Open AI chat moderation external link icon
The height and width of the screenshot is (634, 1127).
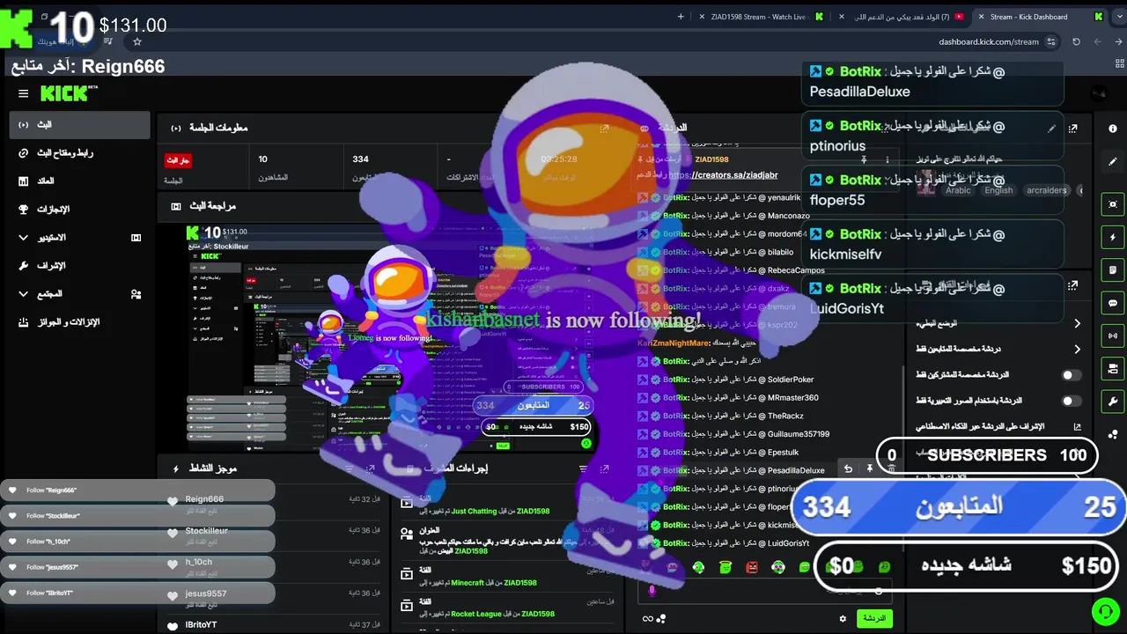(x=1077, y=426)
